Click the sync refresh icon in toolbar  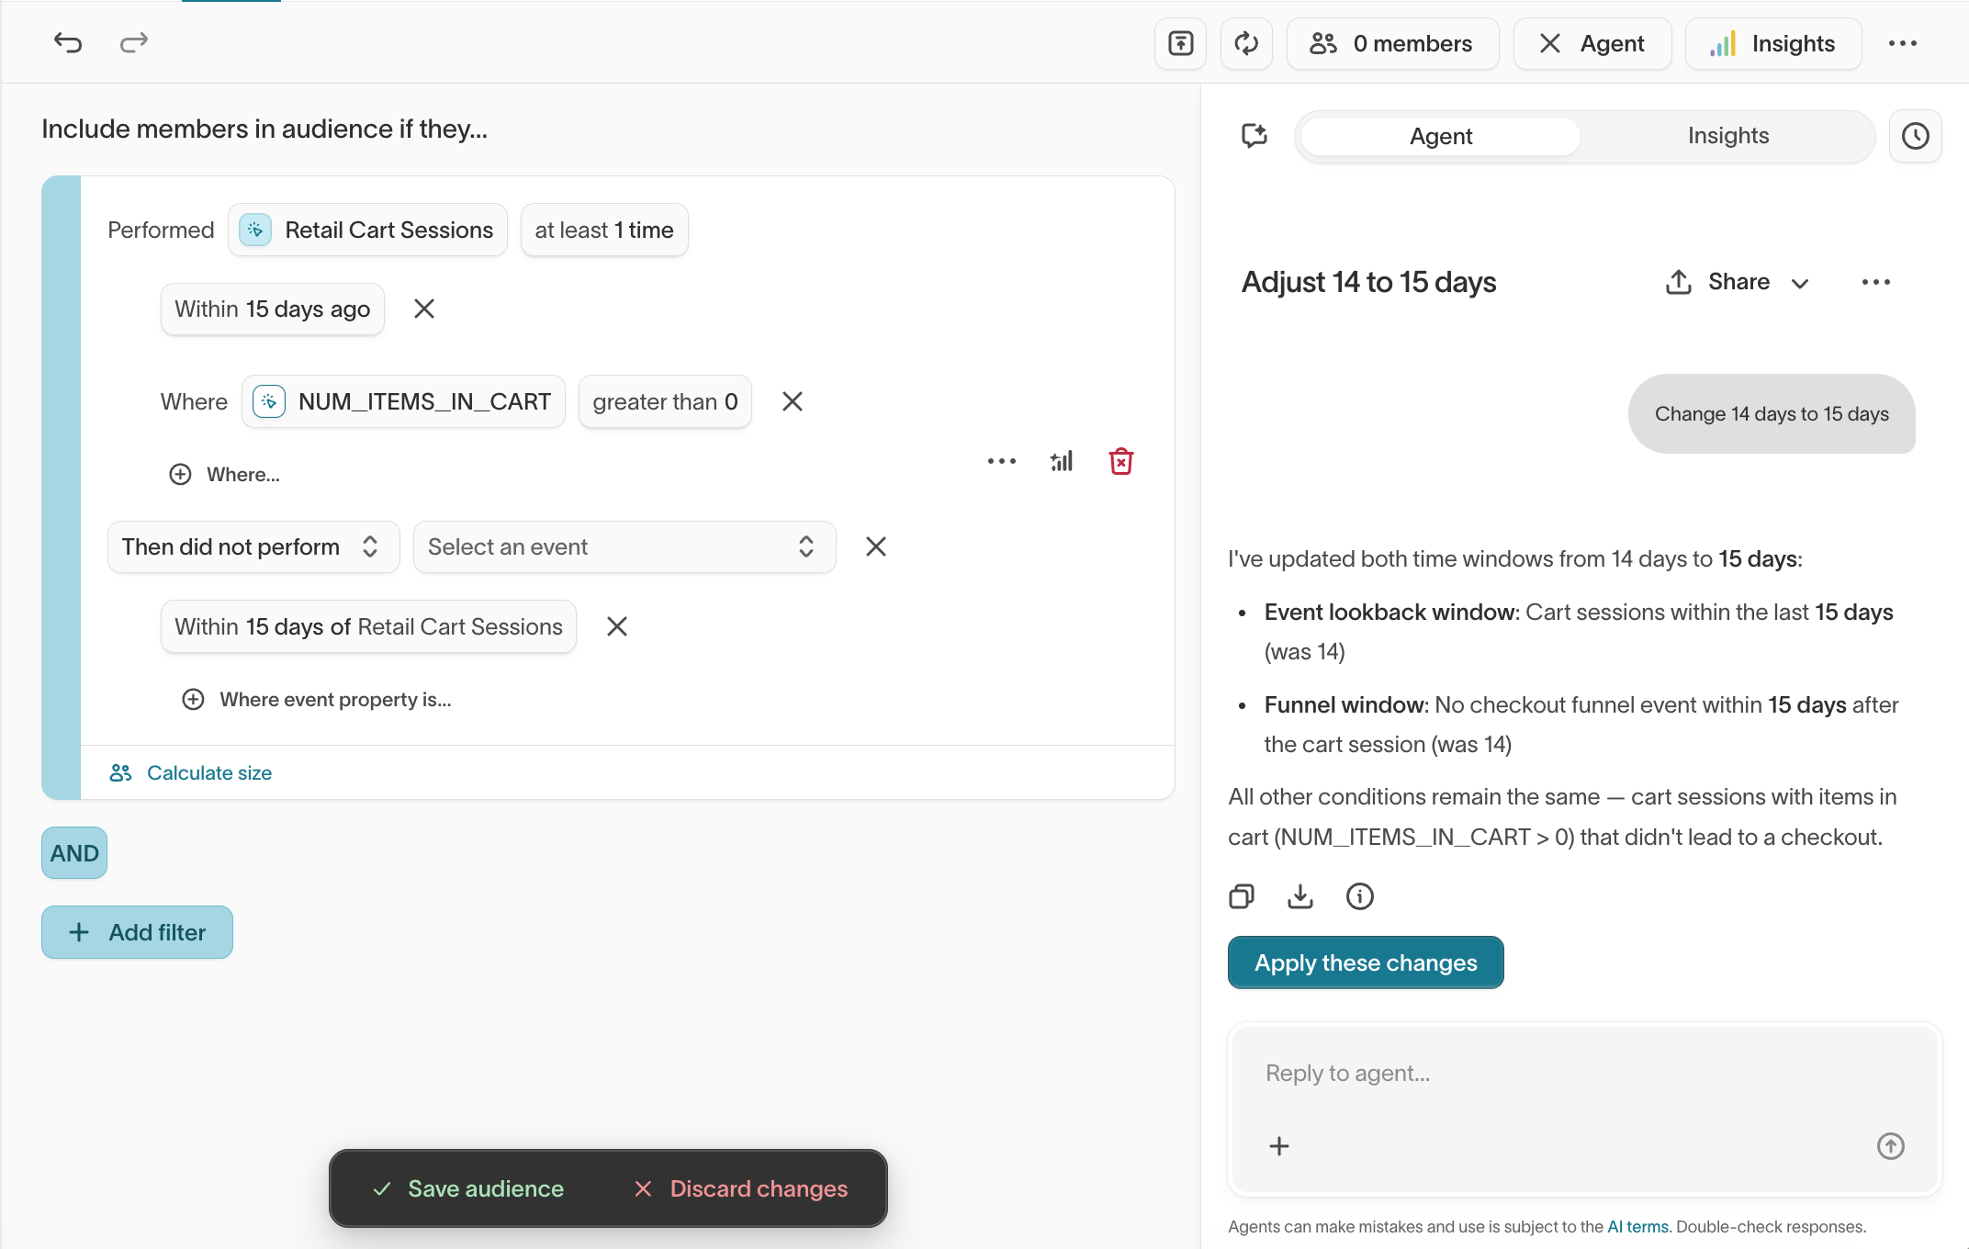click(x=1245, y=43)
